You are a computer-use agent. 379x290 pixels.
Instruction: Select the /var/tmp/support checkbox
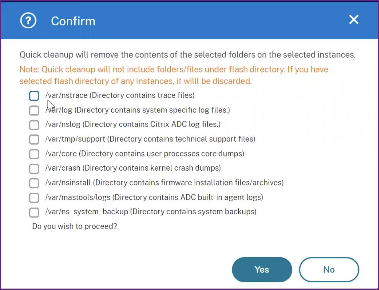pyautogui.click(x=34, y=140)
